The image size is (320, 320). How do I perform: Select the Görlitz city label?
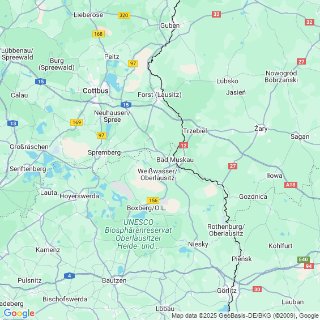[227, 291]
